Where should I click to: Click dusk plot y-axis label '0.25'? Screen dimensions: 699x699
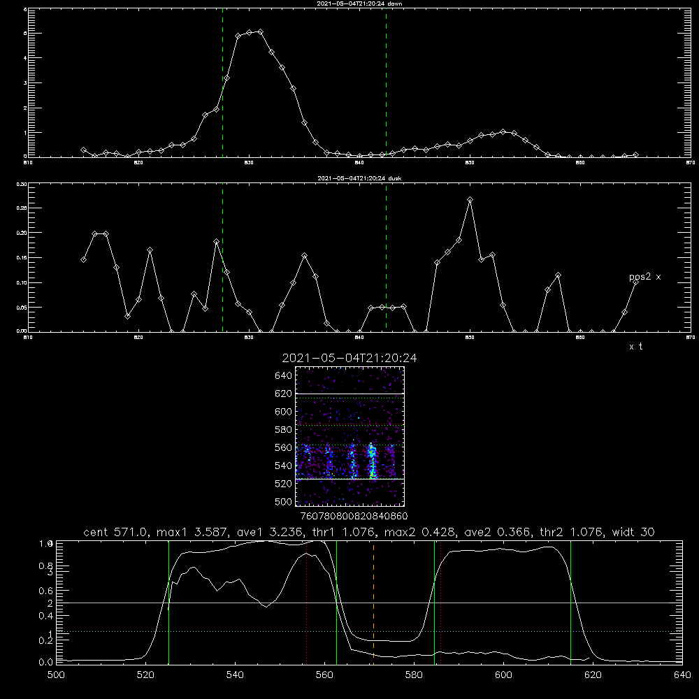[x=22, y=208]
